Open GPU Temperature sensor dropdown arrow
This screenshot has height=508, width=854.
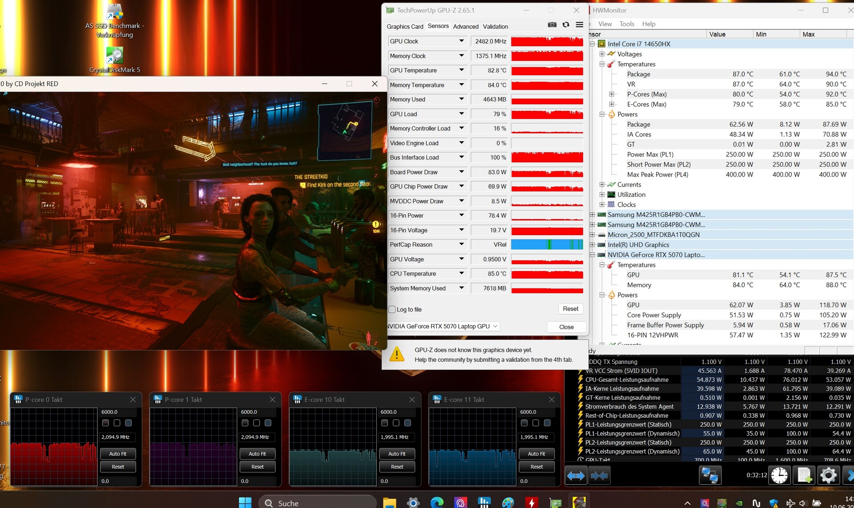[x=461, y=70]
